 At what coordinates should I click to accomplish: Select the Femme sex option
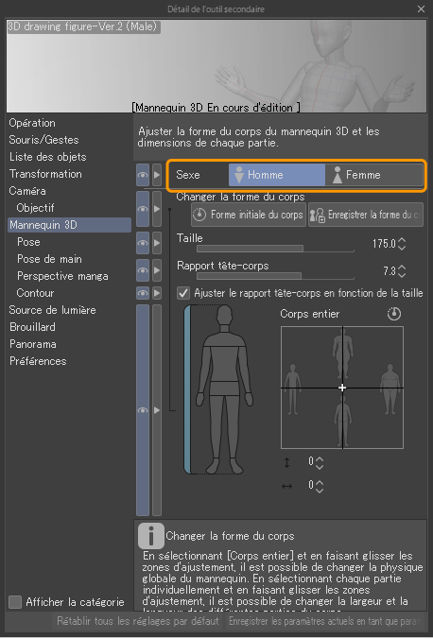(x=373, y=175)
